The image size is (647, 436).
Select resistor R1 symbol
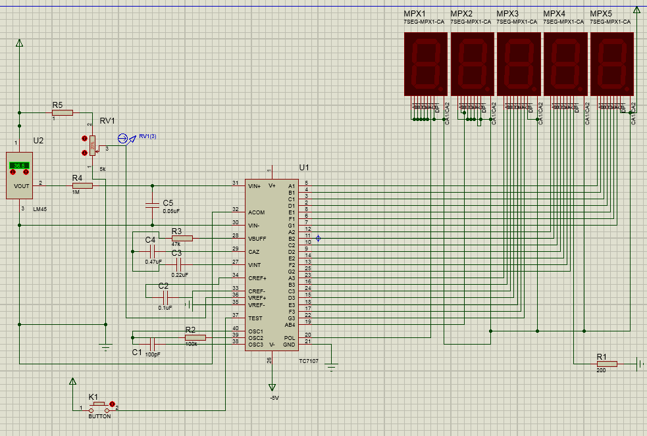tap(607, 364)
